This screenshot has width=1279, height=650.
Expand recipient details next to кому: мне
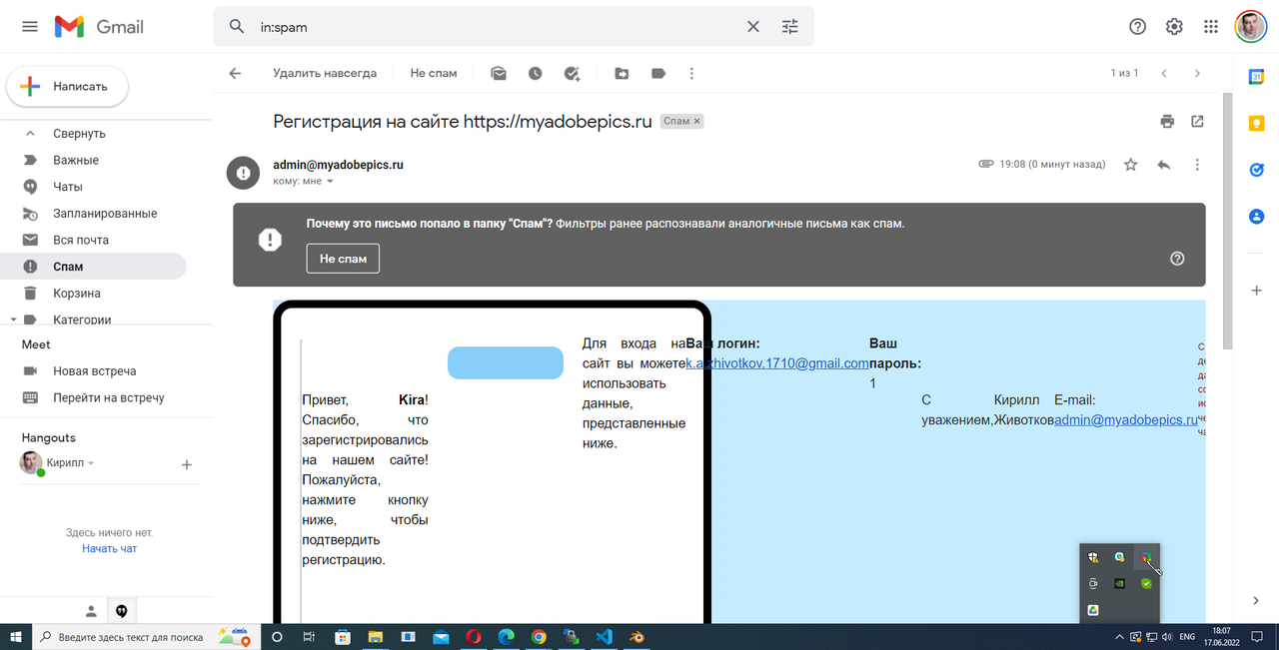pos(330,182)
